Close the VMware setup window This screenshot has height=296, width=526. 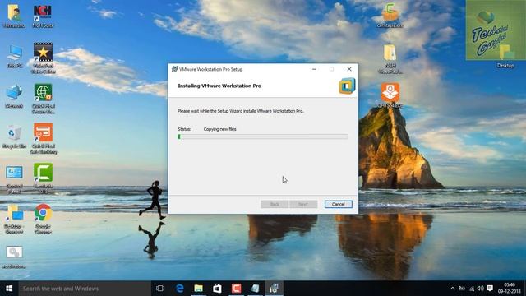tap(349, 69)
